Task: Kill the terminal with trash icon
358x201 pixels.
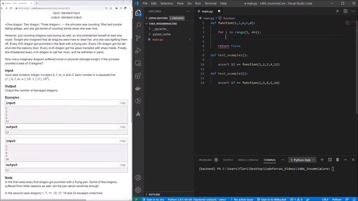Action: click(x=337, y=160)
